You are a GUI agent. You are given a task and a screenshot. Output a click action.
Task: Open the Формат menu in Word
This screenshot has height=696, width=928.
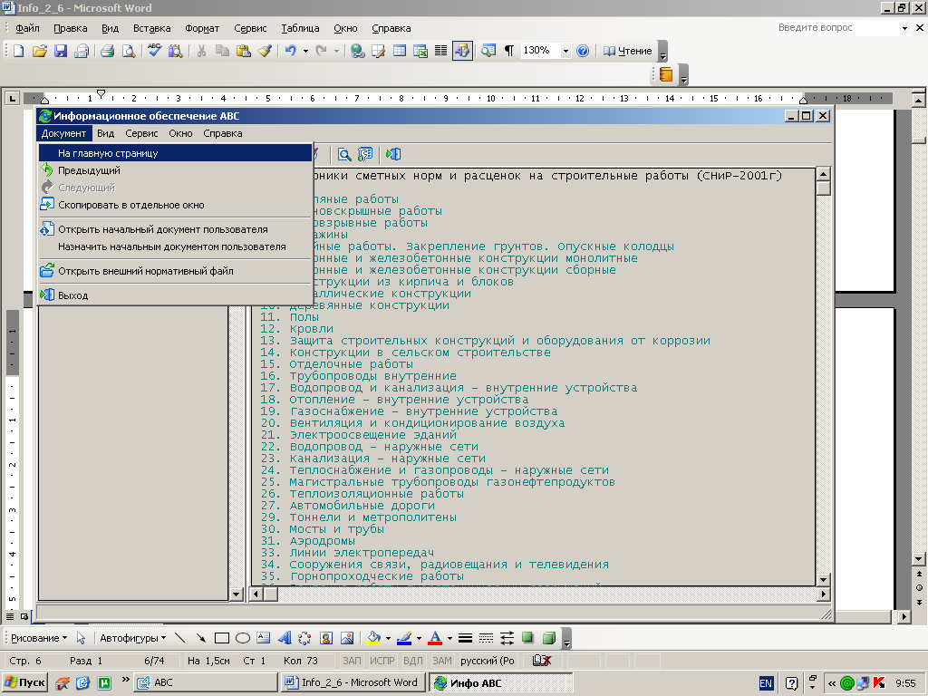pos(202,28)
